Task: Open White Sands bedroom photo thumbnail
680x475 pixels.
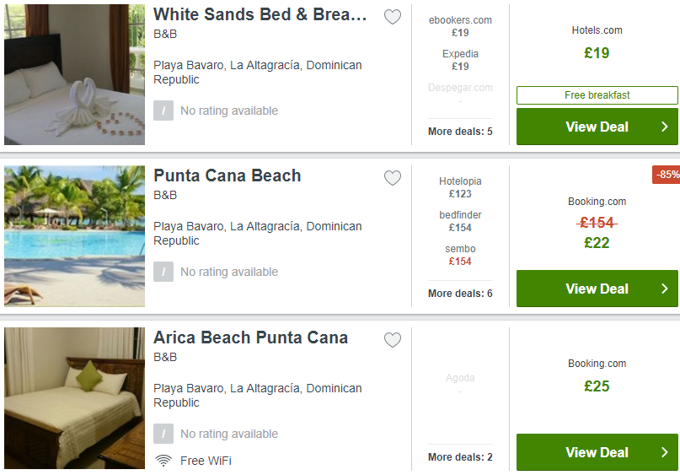Action: pyautogui.click(x=75, y=75)
